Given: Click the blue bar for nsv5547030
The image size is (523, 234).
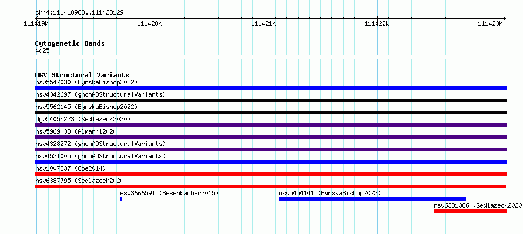Looking at the screenshot, I should tap(271, 88).
